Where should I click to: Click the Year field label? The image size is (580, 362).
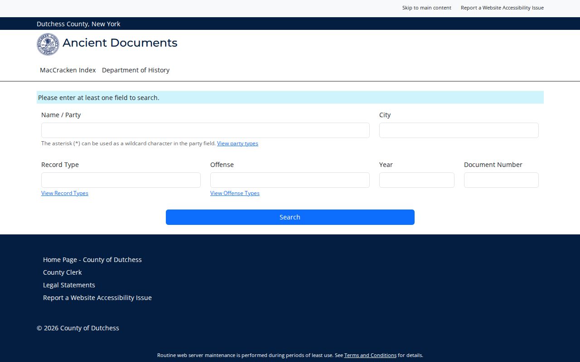click(x=386, y=165)
